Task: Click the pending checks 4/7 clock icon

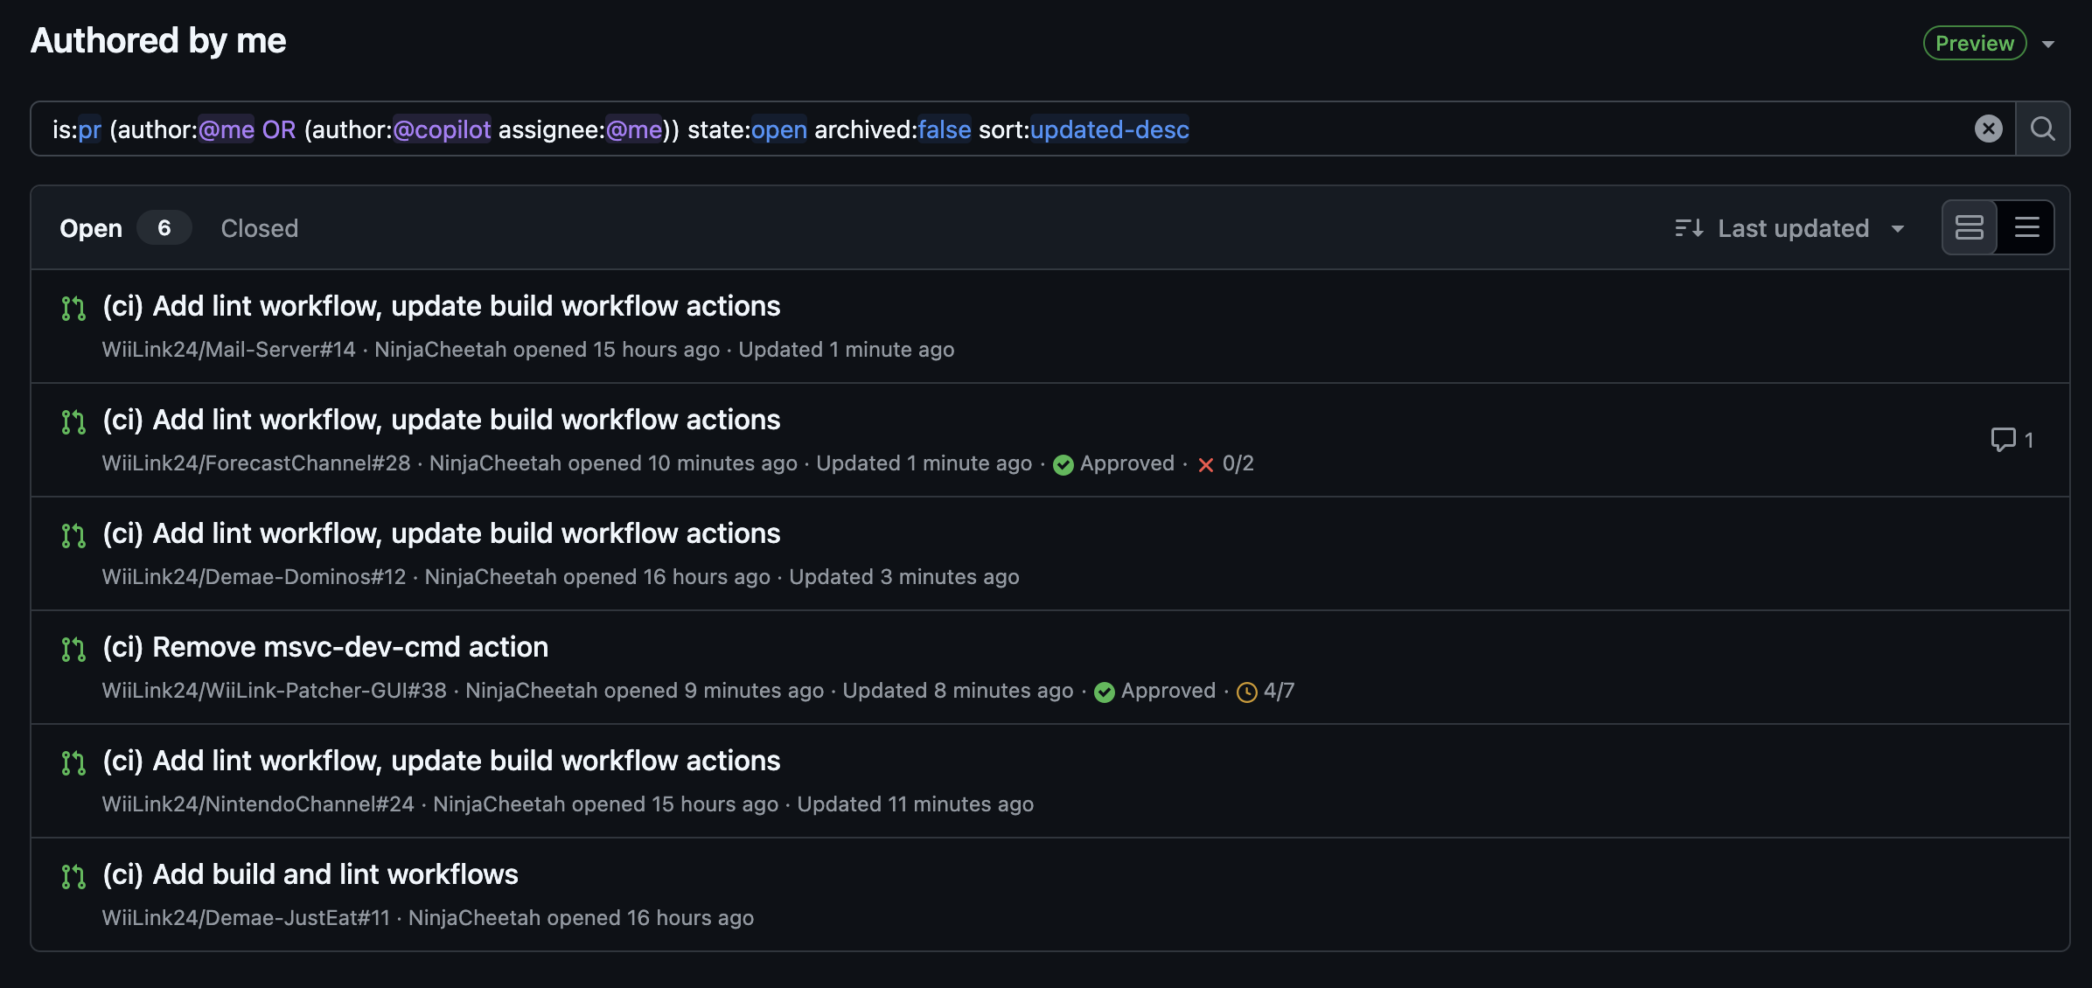Action: pyautogui.click(x=1247, y=692)
